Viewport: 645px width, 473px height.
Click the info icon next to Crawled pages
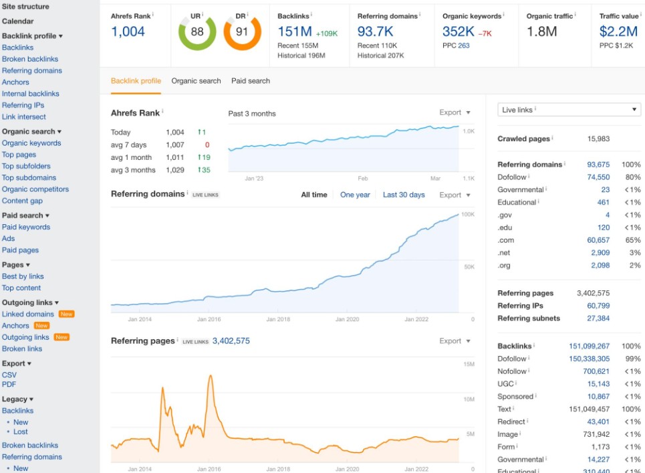[552, 138]
